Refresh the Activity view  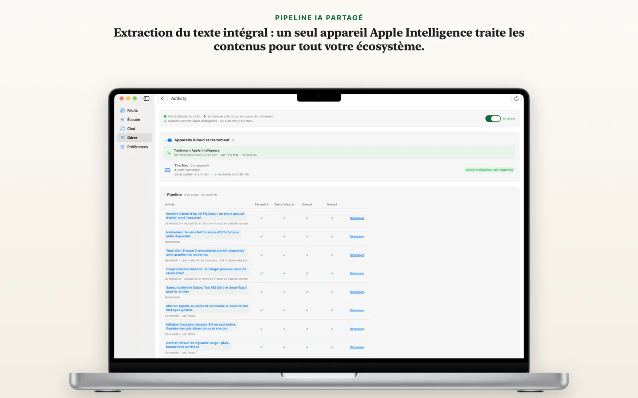point(516,99)
